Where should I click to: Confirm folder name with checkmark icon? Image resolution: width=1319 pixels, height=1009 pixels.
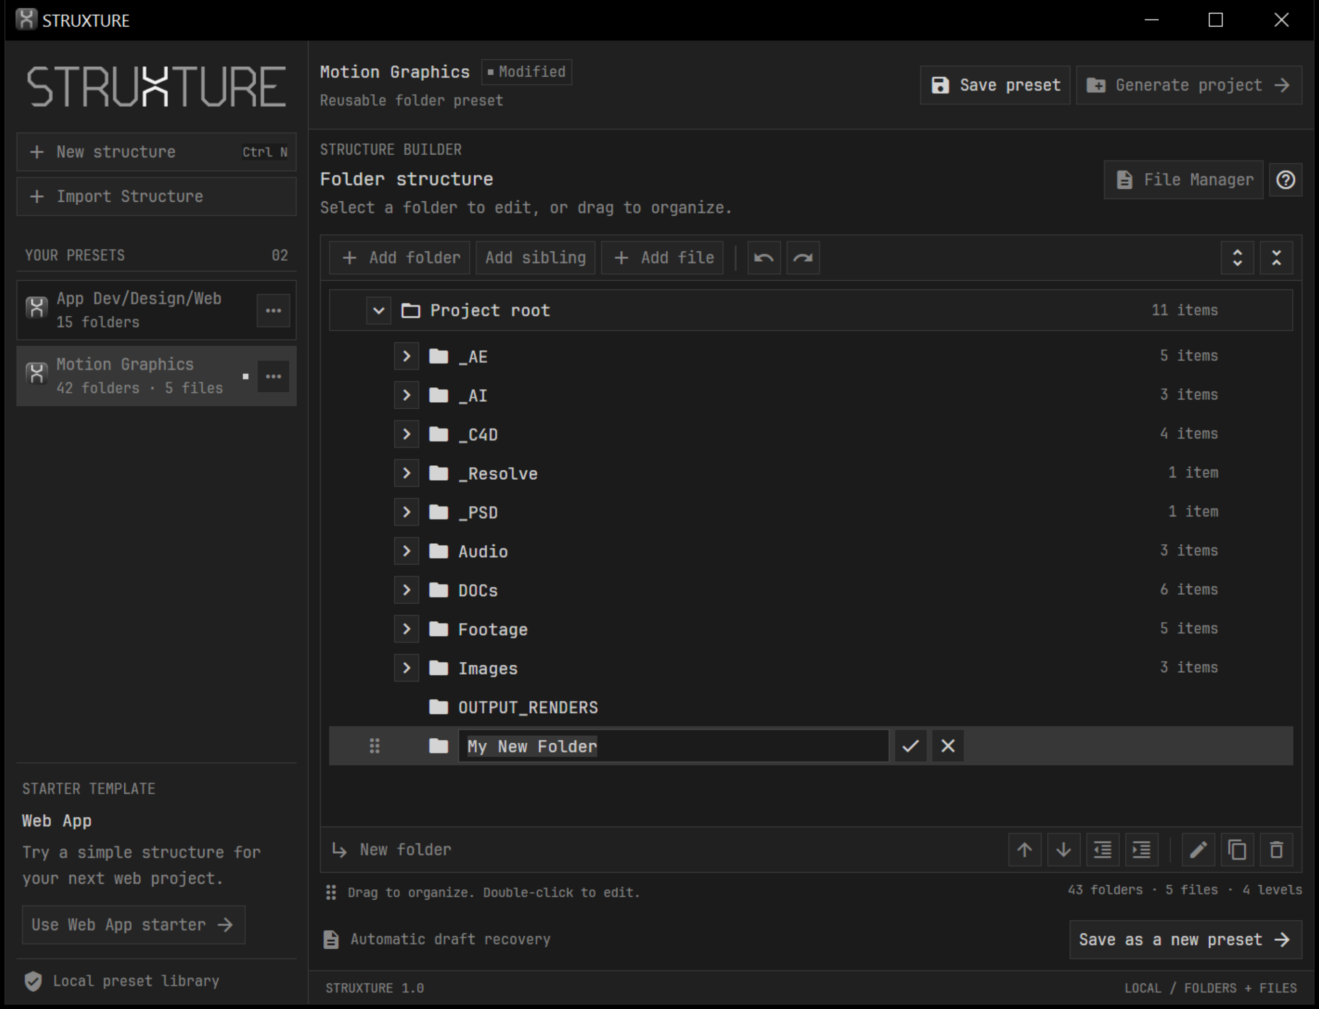click(911, 746)
